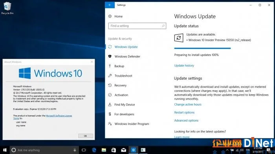Open File Explorer from taskbar
This screenshot has width=275, height=154.
pyautogui.click(x=104, y=150)
